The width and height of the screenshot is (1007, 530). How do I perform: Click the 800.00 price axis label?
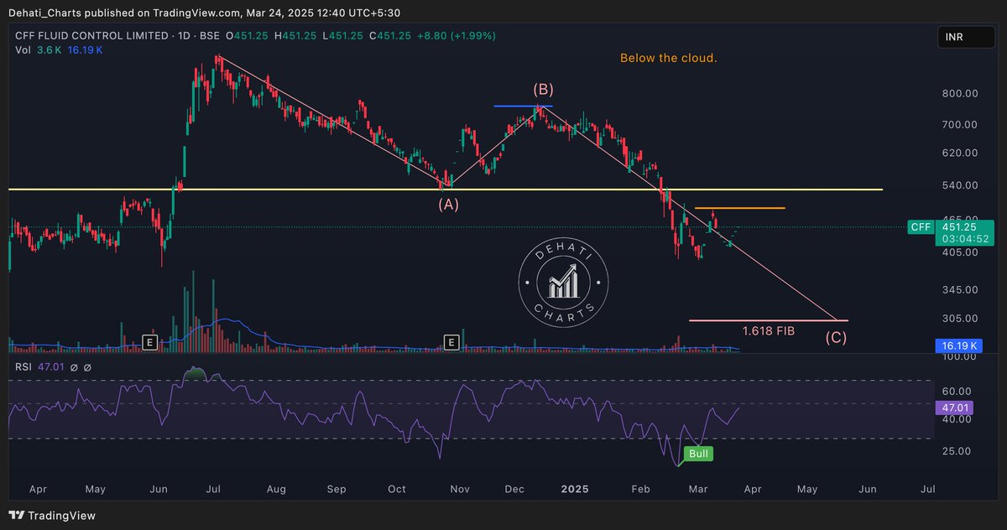tap(959, 94)
